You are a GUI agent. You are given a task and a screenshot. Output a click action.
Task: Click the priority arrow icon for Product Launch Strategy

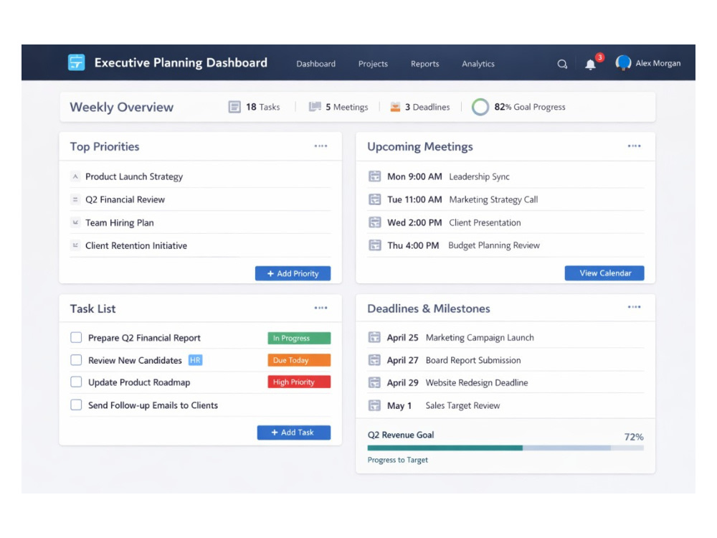point(75,176)
